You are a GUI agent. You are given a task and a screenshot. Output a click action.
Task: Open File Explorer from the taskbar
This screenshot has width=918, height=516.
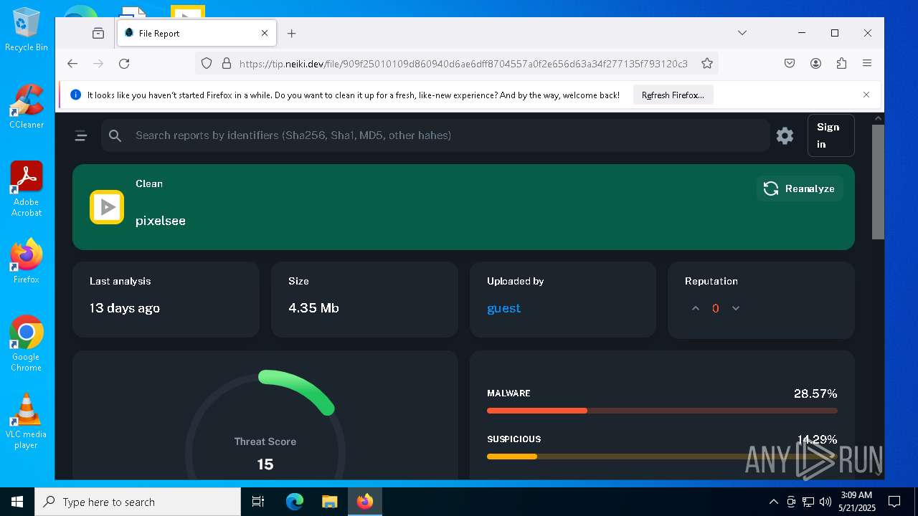[329, 502]
